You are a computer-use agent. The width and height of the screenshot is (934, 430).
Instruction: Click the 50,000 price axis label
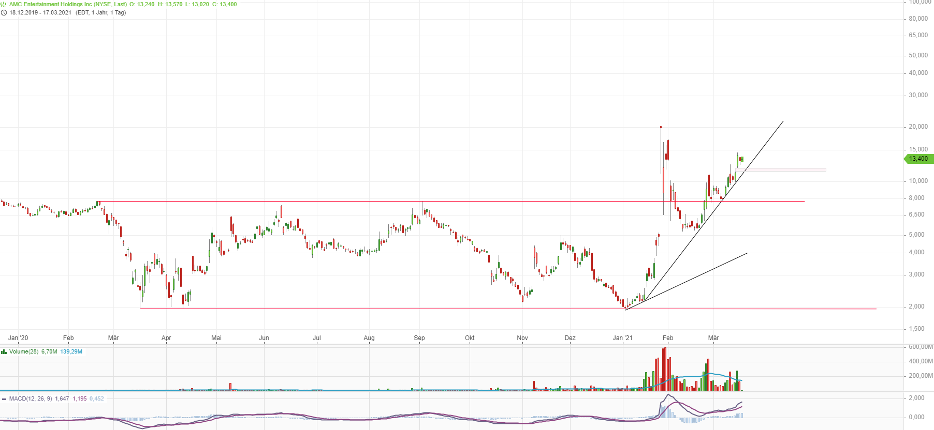coord(918,55)
